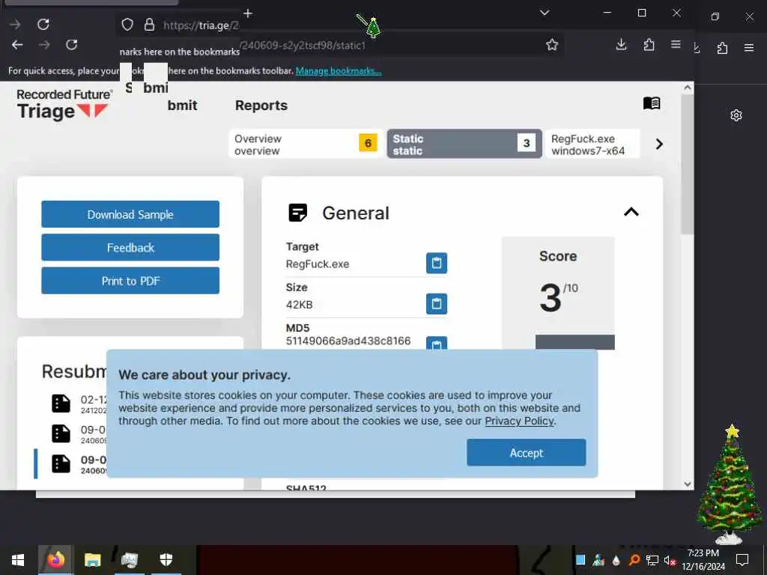Screen dimensions: 767x575
Task: Open the list-all-tabs dropdown arrow
Action: tap(545, 13)
